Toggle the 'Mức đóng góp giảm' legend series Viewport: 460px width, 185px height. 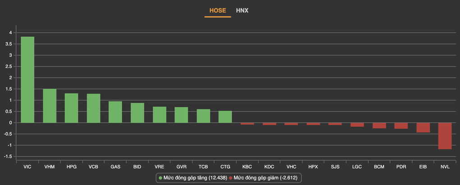[x=264, y=178]
